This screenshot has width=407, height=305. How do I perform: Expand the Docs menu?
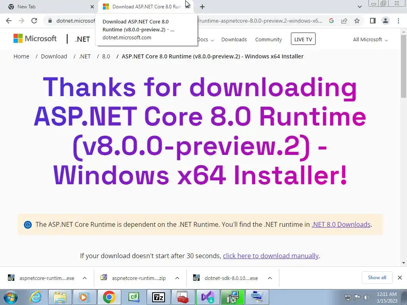(205, 39)
